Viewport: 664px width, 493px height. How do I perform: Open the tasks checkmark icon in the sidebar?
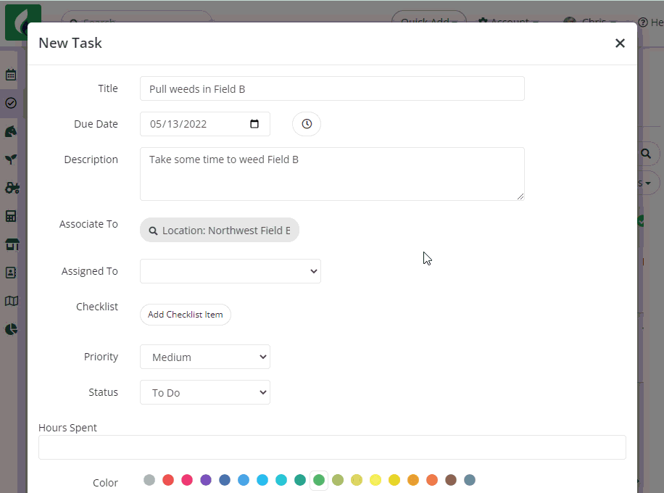[11, 103]
